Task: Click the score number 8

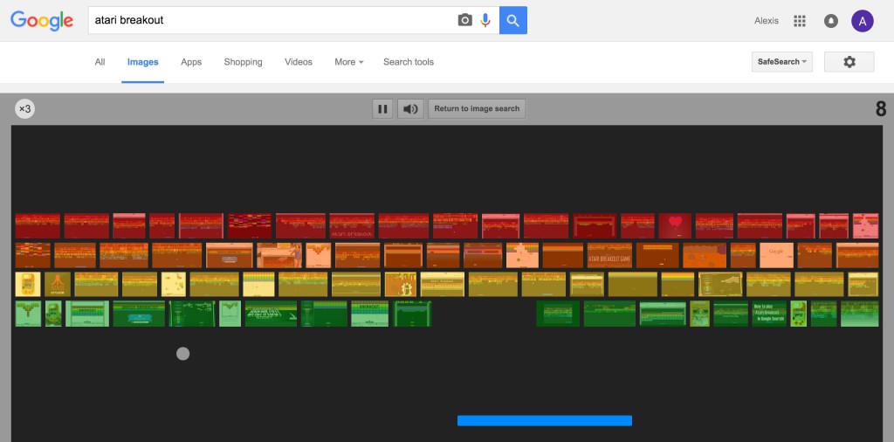Action: coord(881,109)
